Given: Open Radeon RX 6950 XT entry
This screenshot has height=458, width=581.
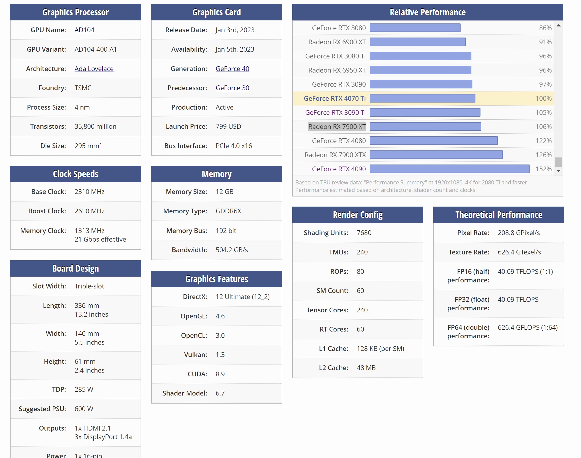Looking at the screenshot, I should (337, 70).
